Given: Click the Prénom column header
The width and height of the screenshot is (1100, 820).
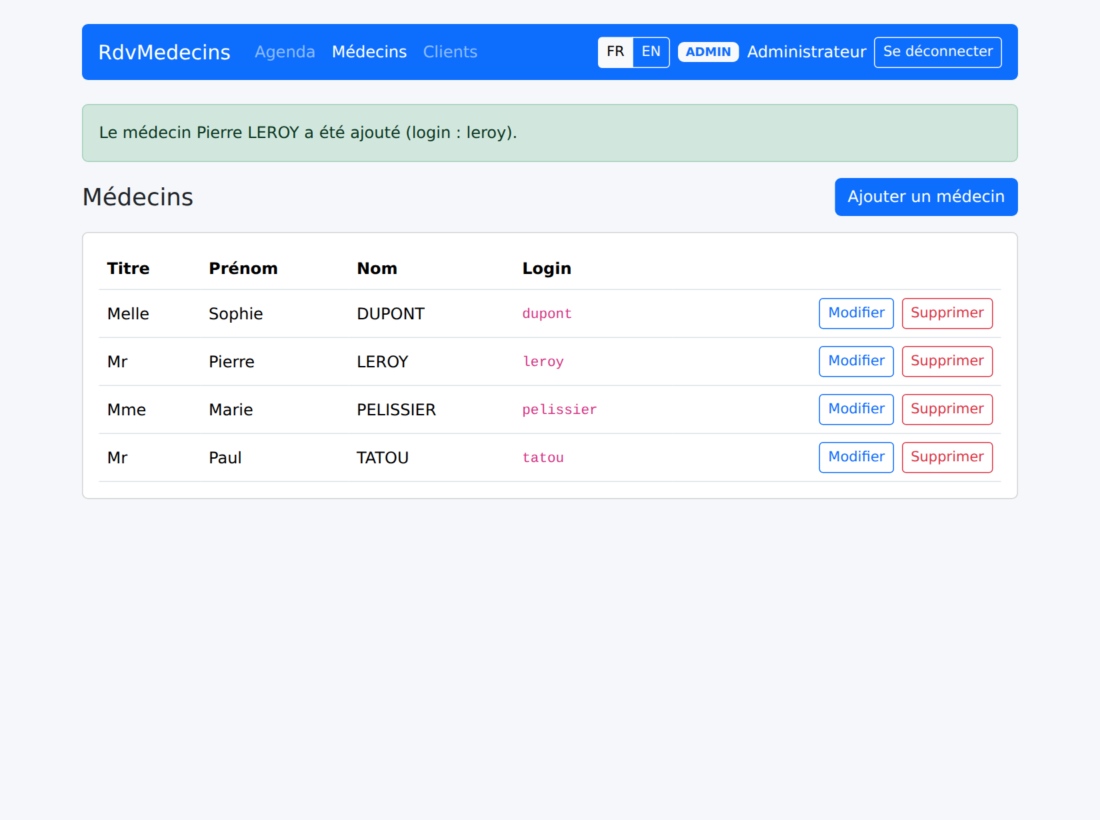Looking at the screenshot, I should click(243, 269).
